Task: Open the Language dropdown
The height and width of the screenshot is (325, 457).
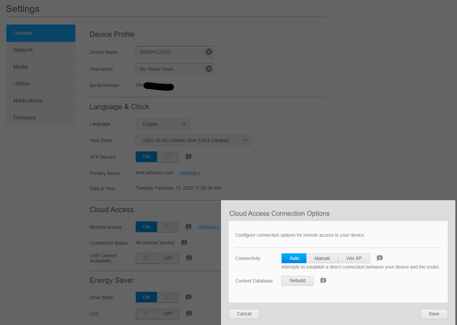Action: click(x=163, y=124)
